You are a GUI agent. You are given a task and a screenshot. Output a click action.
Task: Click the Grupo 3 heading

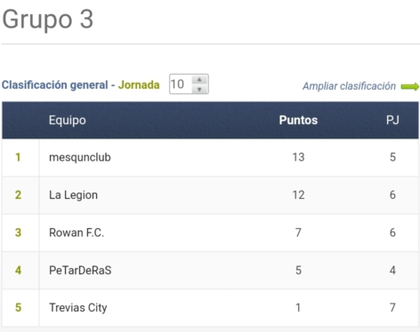(48, 20)
